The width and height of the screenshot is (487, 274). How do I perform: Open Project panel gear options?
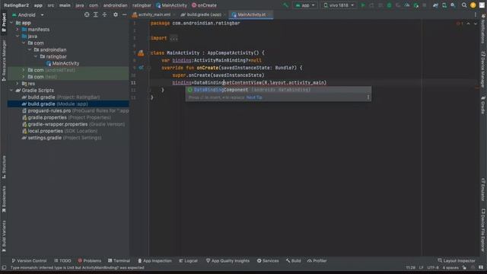click(x=116, y=14)
